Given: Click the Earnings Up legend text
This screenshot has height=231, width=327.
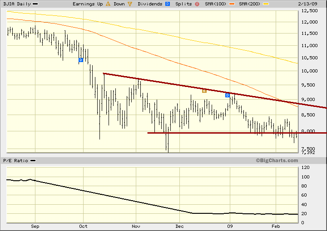Looking at the screenshot, I should click(88, 4).
